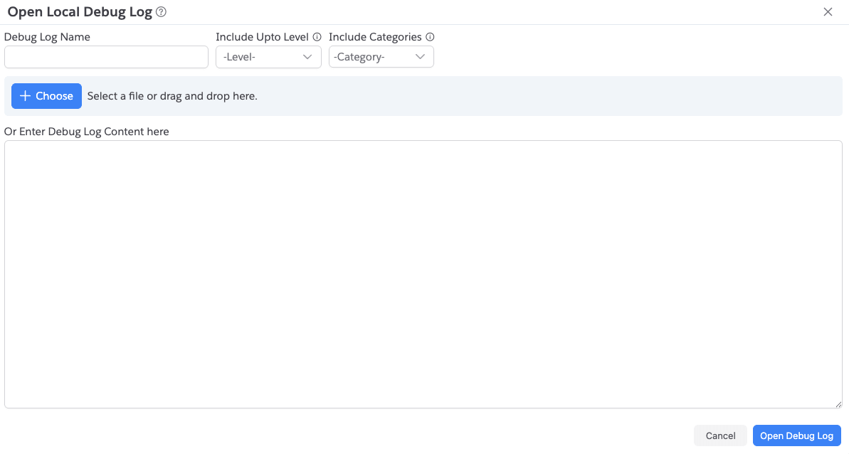
Task: Click the help icon beside the dialog title
Action: pyautogui.click(x=161, y=12)
